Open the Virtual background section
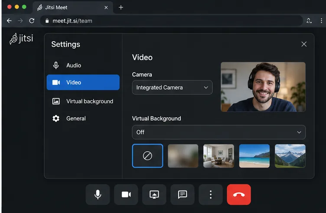The height and width of the screenshot is (213, 326). [83, 101]
